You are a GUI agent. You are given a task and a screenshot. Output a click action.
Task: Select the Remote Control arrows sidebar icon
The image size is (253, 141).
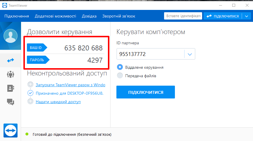pyautogui.click(x=11, y=60)
